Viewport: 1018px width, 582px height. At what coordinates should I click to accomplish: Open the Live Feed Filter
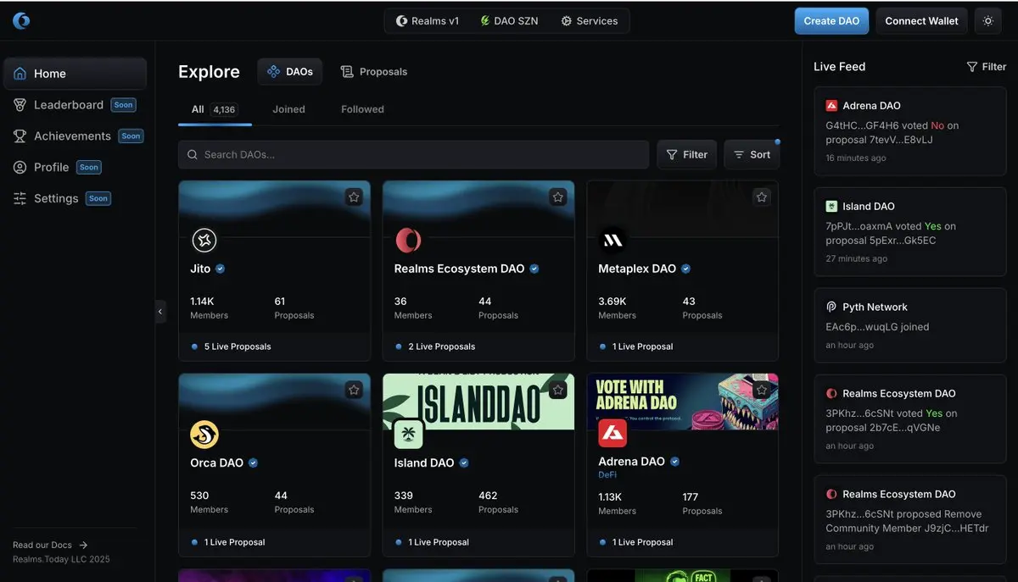[x=987, y=67]
